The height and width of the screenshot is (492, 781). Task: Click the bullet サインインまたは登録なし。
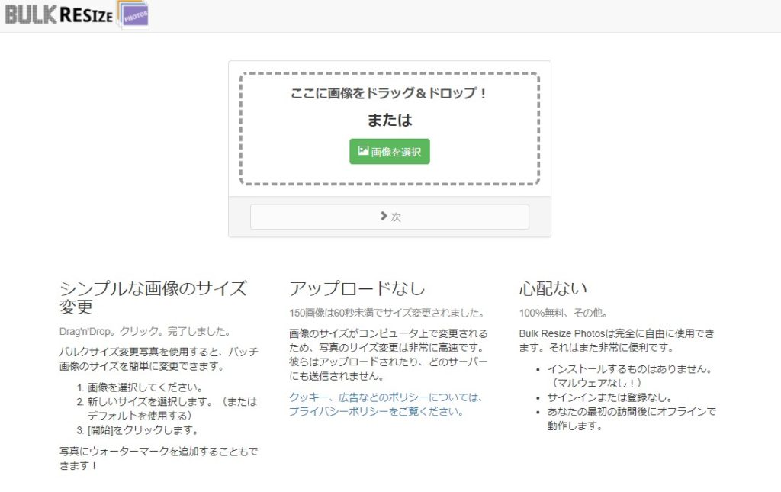(611, 397)
